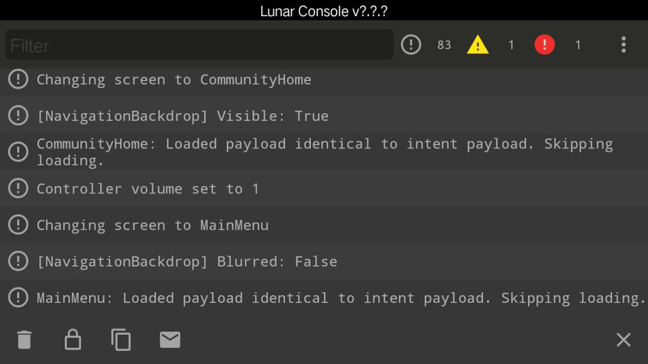Select '[NavigationBackdrop] Blurred: False' log entry

pos(324,262)
